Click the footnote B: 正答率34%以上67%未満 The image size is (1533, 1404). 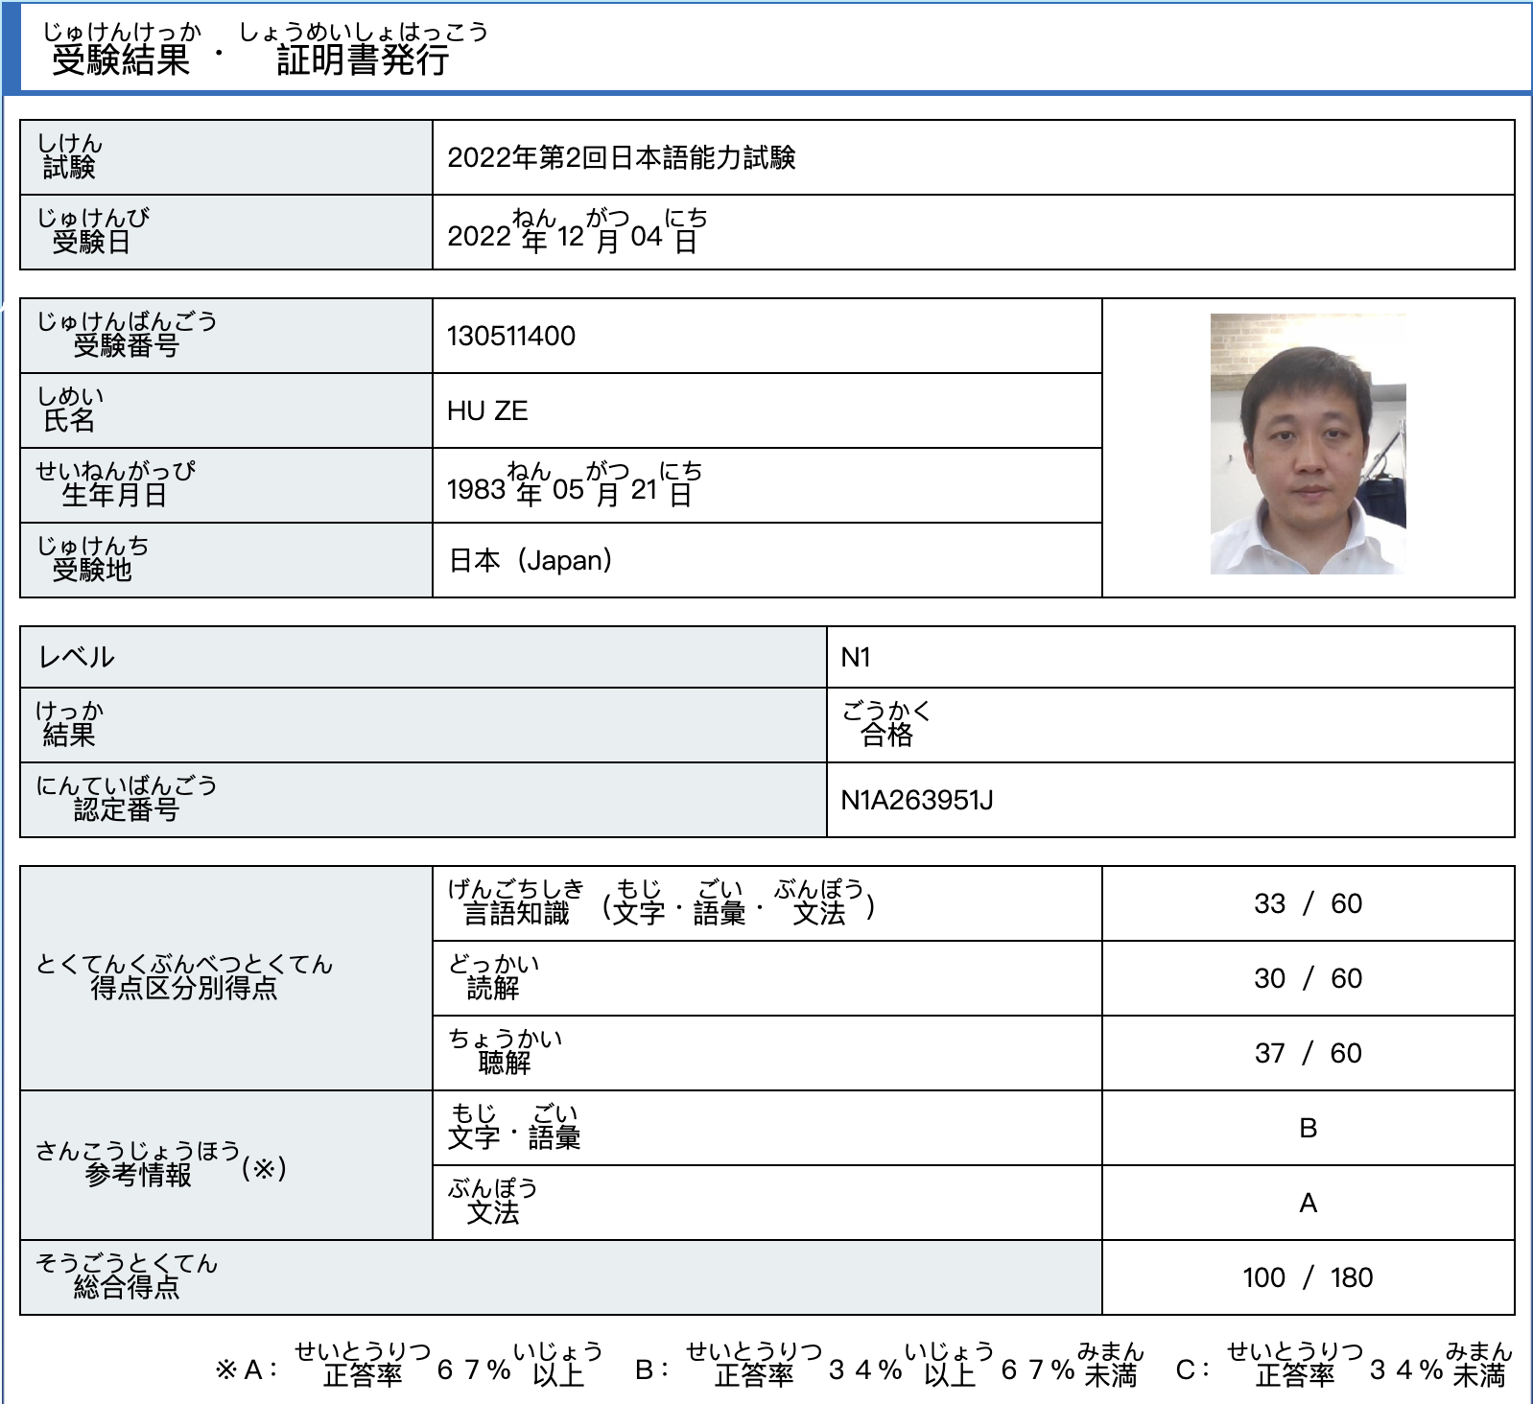(x=889, y=1366)
